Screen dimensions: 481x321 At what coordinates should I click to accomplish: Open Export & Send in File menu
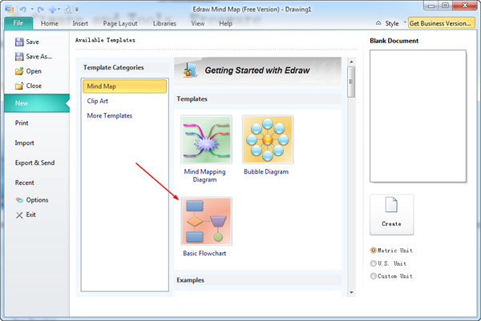(x=37, y=163)
